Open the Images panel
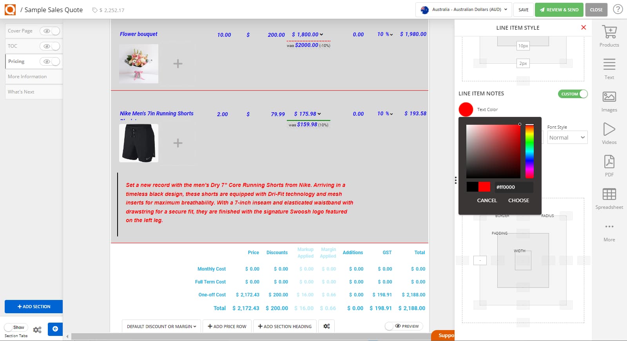Viewport: 627px width, 341px height. point(609,101)
